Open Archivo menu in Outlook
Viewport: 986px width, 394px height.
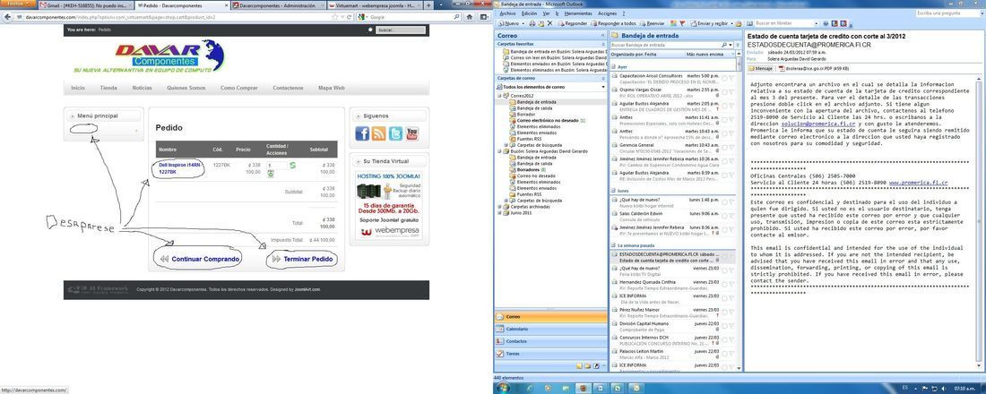507,13
